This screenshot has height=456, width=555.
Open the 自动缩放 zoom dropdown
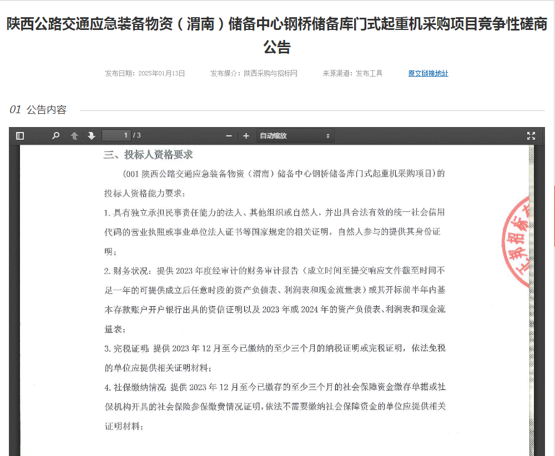295,136
